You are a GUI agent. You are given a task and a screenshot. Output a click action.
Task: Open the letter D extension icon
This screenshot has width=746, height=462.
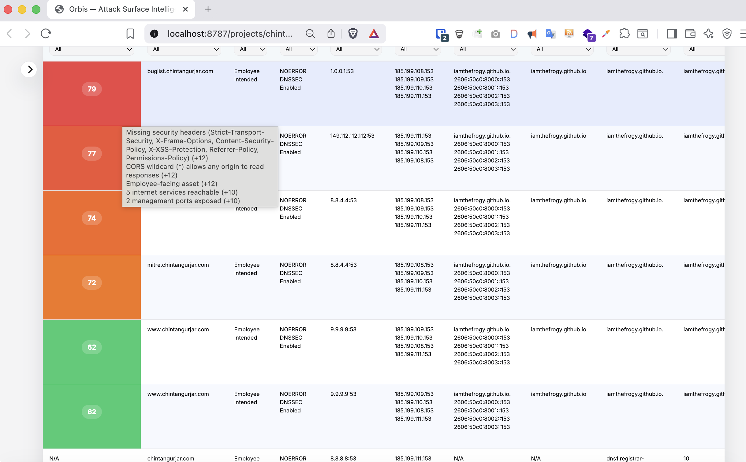[514, 34]
